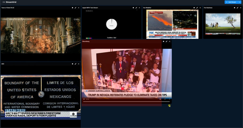
Task: Click the Bloomberg player elapsed time readout
Action: (x=88, y=99)
